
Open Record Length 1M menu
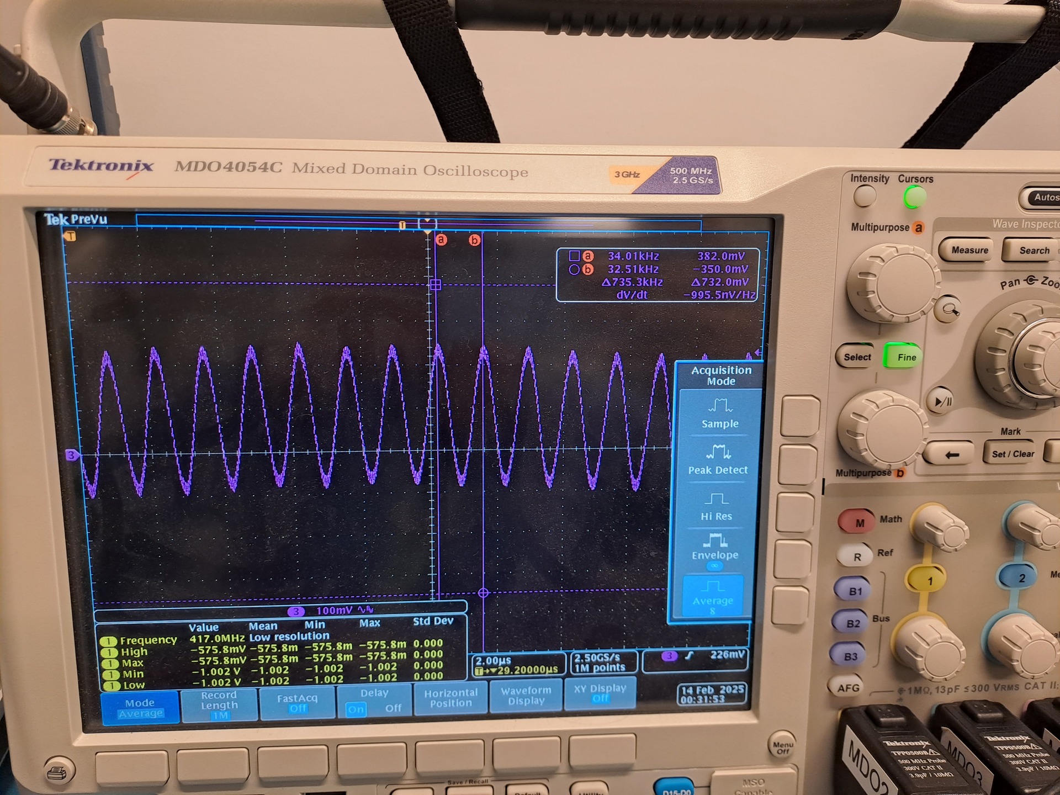pos(219,705)
